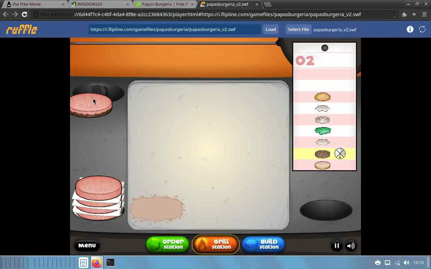Open system volume tray icon

pos(406,263)
